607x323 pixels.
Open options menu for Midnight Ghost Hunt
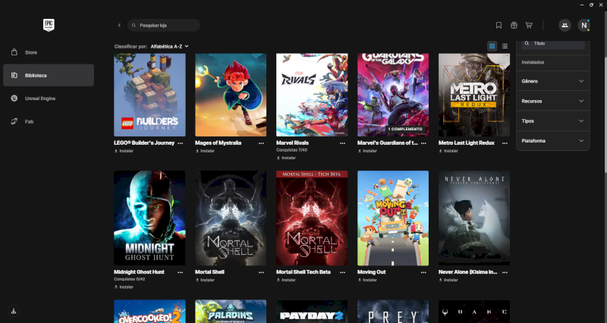pyautogui.click(x=180, y=272)
